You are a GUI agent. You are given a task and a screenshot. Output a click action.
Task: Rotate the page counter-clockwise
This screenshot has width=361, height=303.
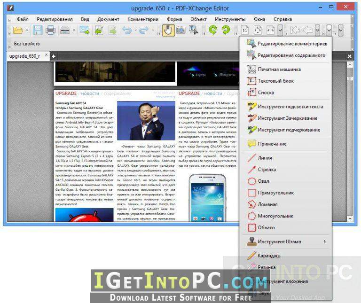[213, 30]
